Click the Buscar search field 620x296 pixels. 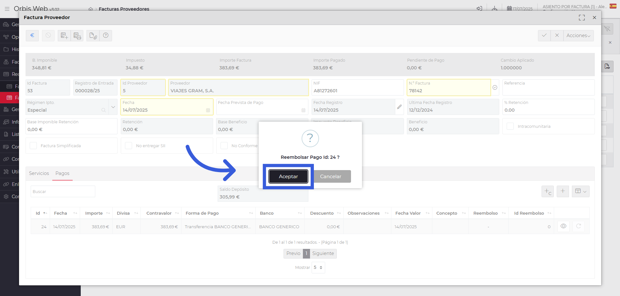click(x=63, y=191)
